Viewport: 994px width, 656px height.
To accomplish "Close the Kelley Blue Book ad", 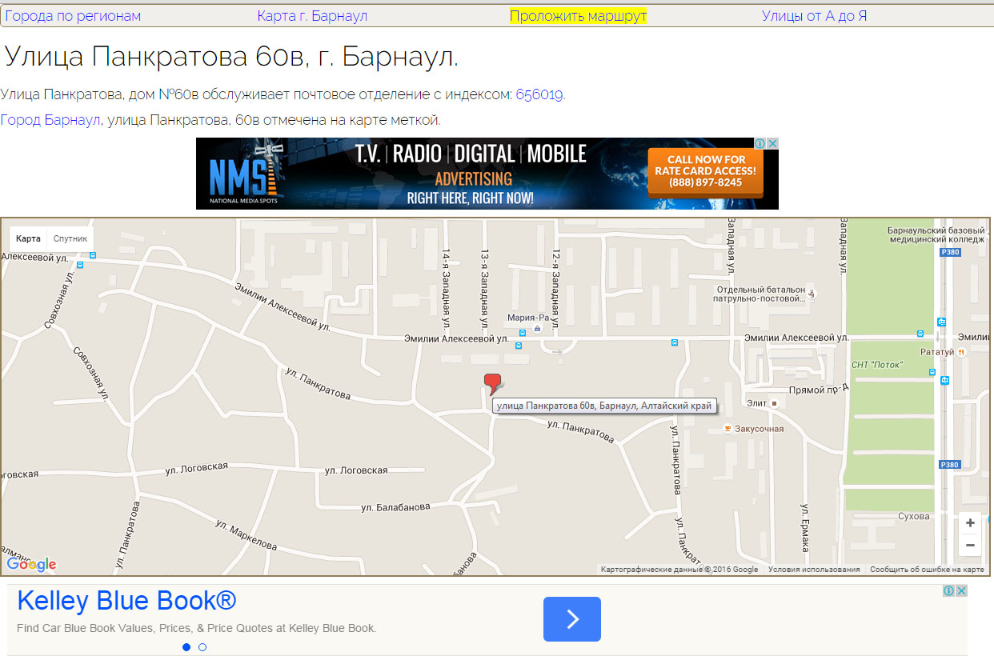I will click(962, 590).
